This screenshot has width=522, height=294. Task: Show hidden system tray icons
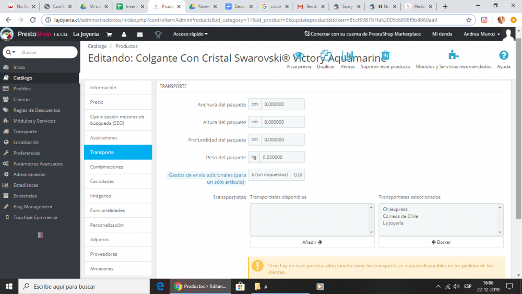(x=438, y=286)
